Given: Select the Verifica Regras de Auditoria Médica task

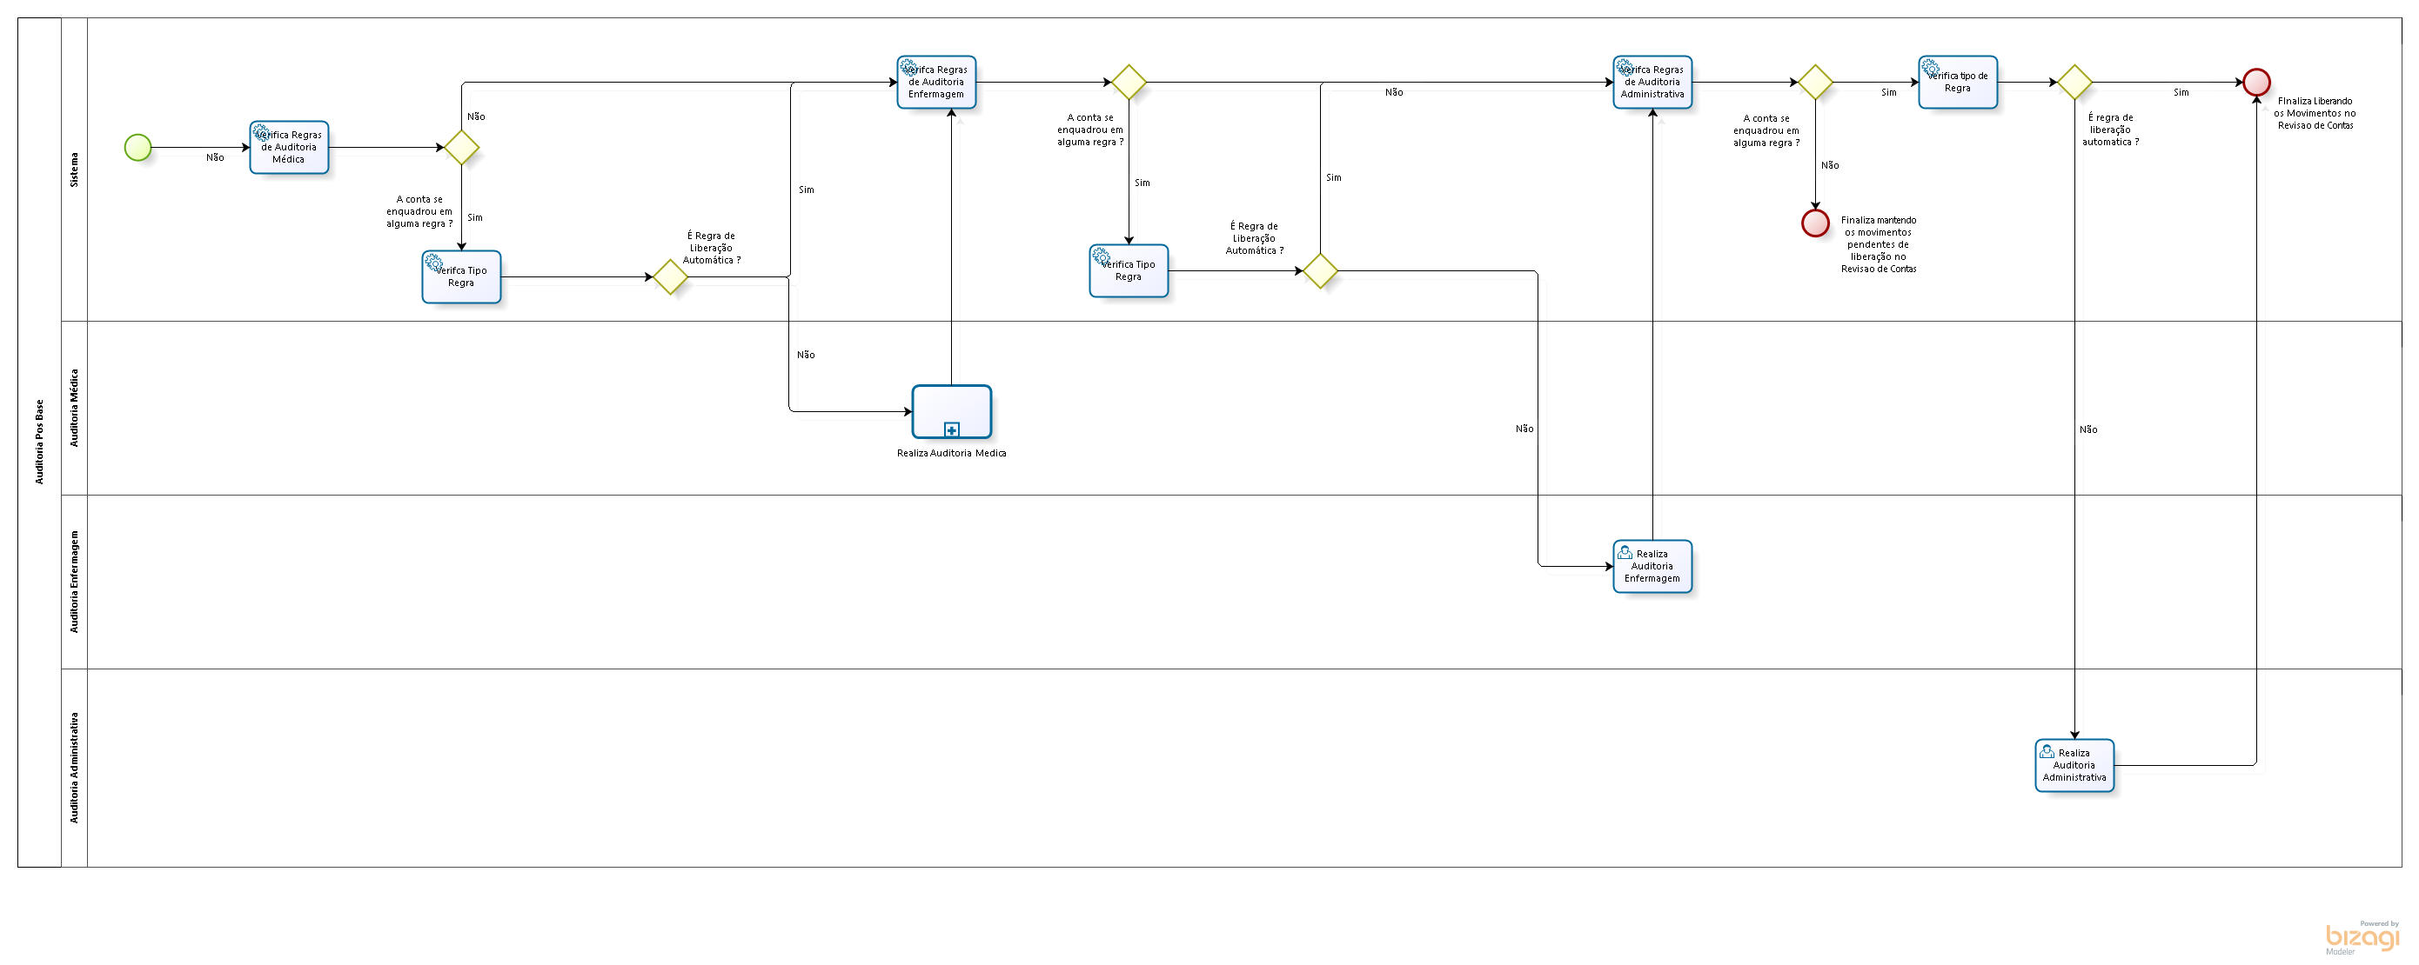Looking at the screenshot, I should 289,147.
